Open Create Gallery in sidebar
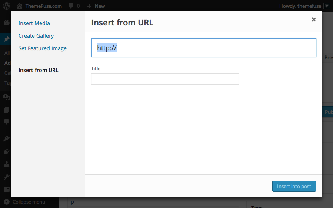 (36, 36)
